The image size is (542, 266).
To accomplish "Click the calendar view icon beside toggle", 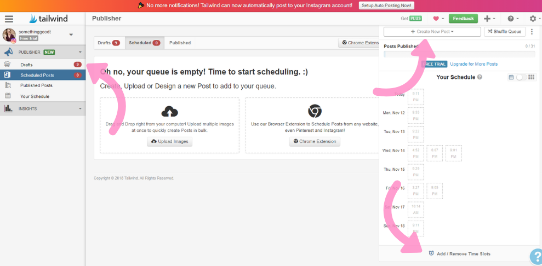I will [511, 77].
